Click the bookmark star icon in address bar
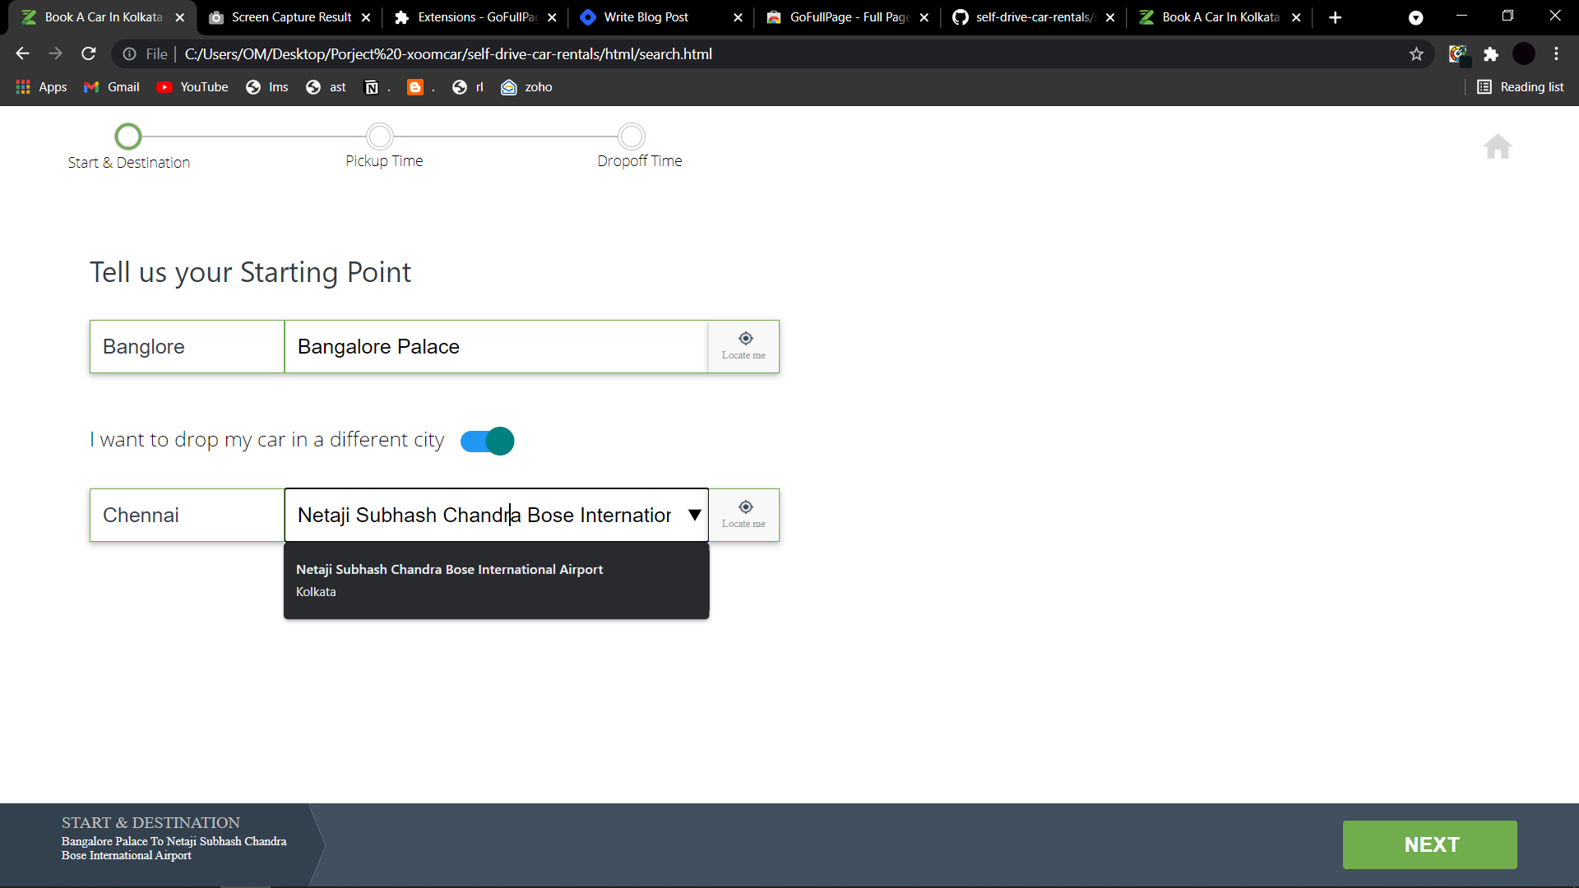1579x888 pixels. [x=1416, y=54]
